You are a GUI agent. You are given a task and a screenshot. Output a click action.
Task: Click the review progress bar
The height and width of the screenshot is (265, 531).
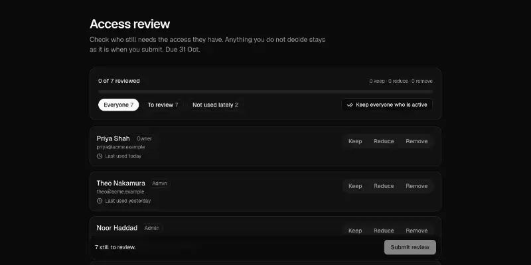(265, 91)
